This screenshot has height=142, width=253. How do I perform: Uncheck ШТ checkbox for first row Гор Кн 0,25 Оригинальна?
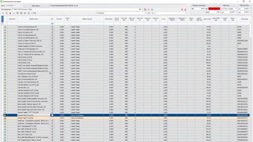tap(52, 27)
